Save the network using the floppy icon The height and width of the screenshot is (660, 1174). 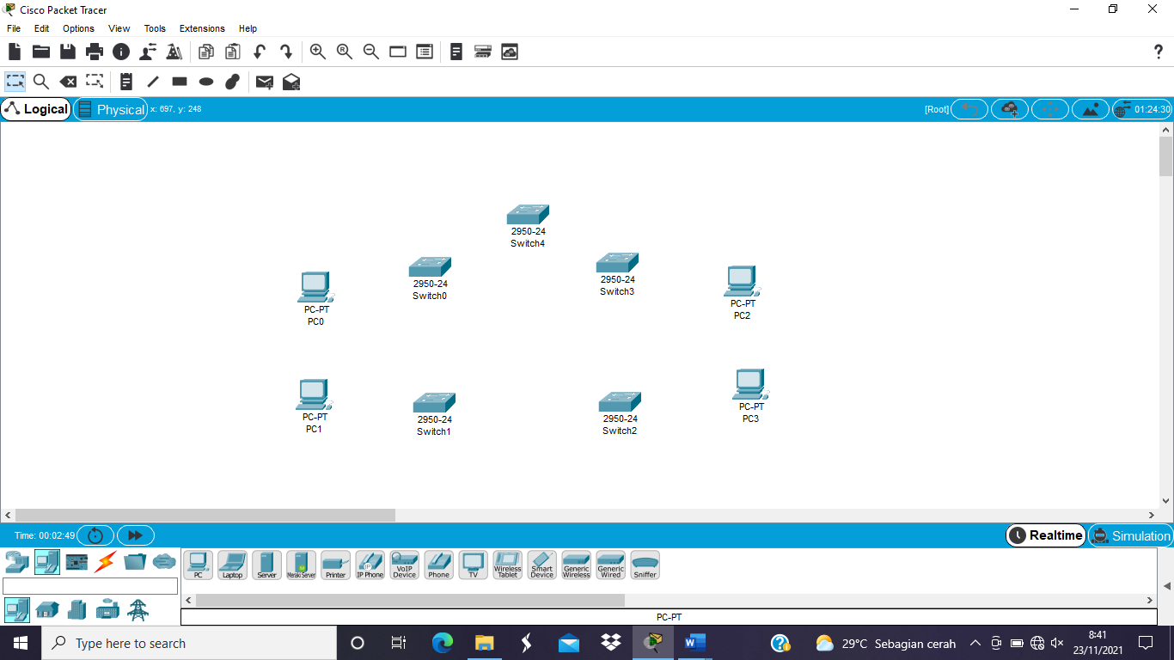[68, 52]
